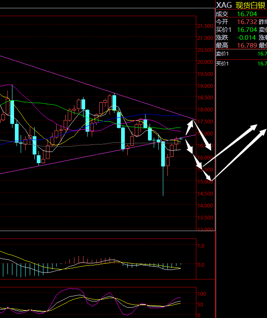Click the 16.704 value beside top 买价1
Image resolution: width=267 pixels, height=318 pixels.
[x=247, y=30]
